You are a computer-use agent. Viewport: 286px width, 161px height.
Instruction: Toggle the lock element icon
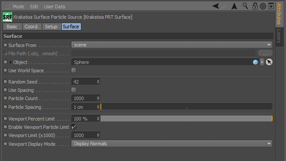pyautogui.click(x=255, y=6)
